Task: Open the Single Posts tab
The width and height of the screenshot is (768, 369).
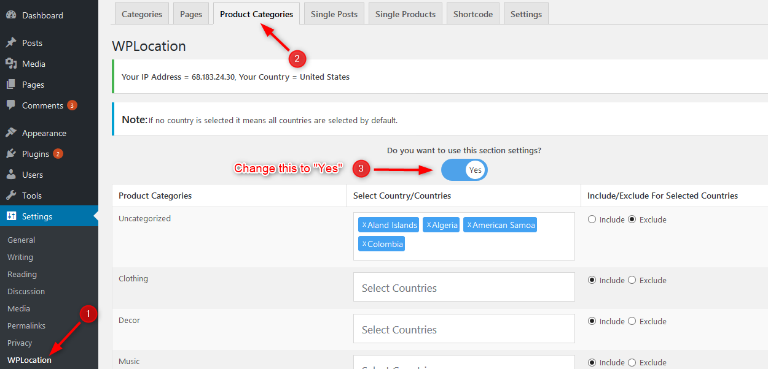Action: coord(334,14)
